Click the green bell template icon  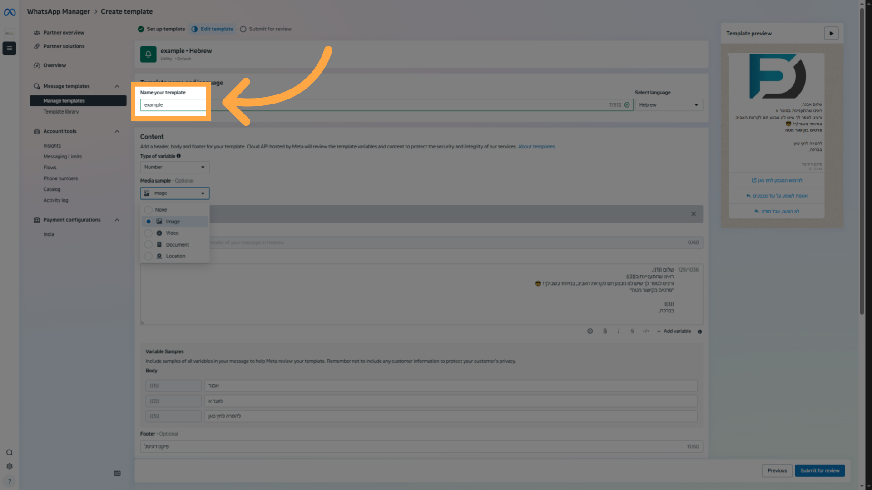pyautogui.click(x=148, y=54)
